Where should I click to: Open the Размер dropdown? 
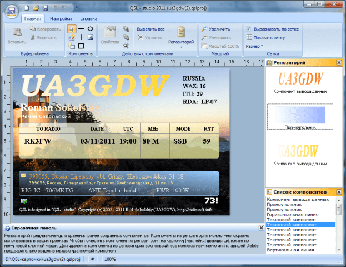click(x=254, y=46)
